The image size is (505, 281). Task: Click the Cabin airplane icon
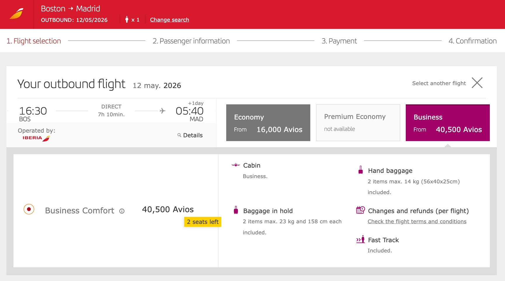point(236,165)
